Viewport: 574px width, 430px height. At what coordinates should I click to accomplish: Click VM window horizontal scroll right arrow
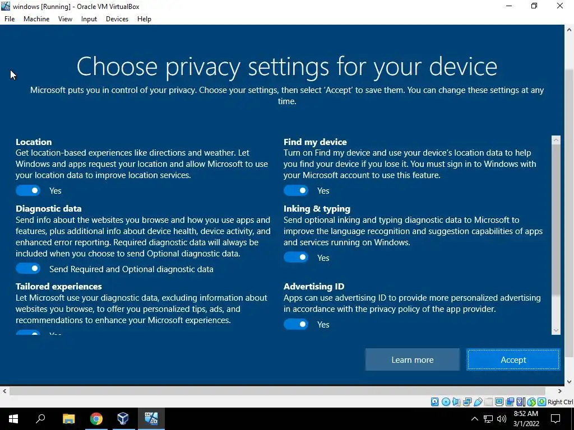560,391
